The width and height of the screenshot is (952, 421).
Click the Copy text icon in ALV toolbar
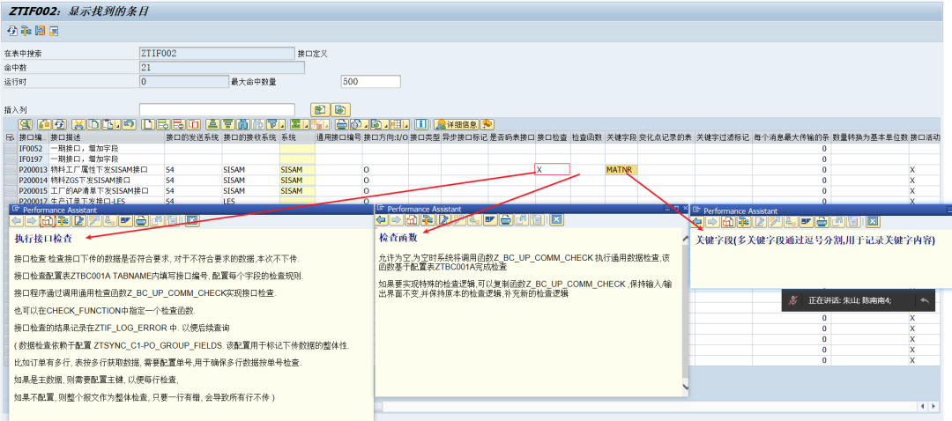(93, 124)
